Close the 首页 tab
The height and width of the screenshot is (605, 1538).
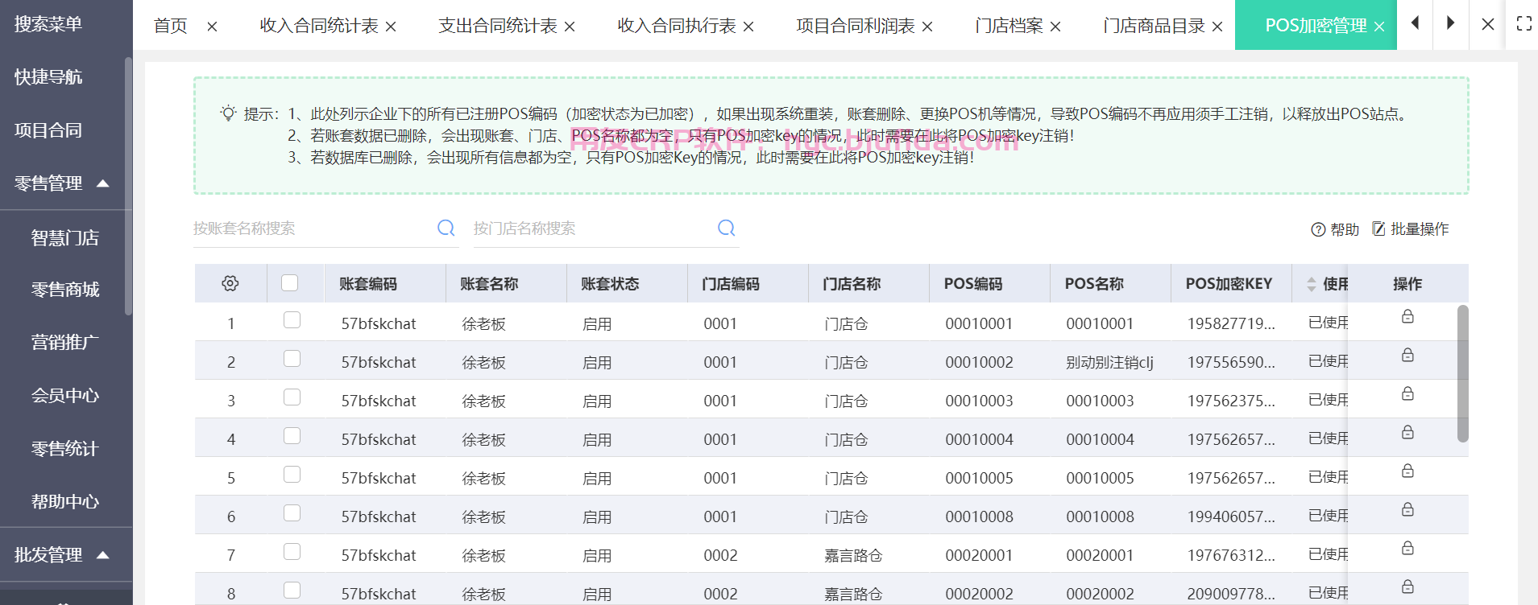coord(212,27)
